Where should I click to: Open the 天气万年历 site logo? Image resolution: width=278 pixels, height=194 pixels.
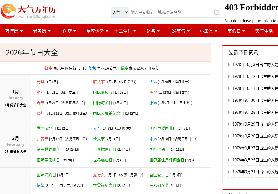[28, 11]
